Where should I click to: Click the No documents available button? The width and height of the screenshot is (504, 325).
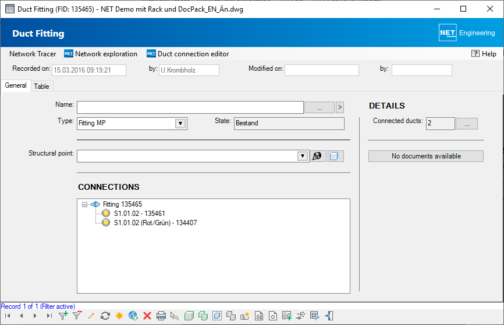point(425,156)
